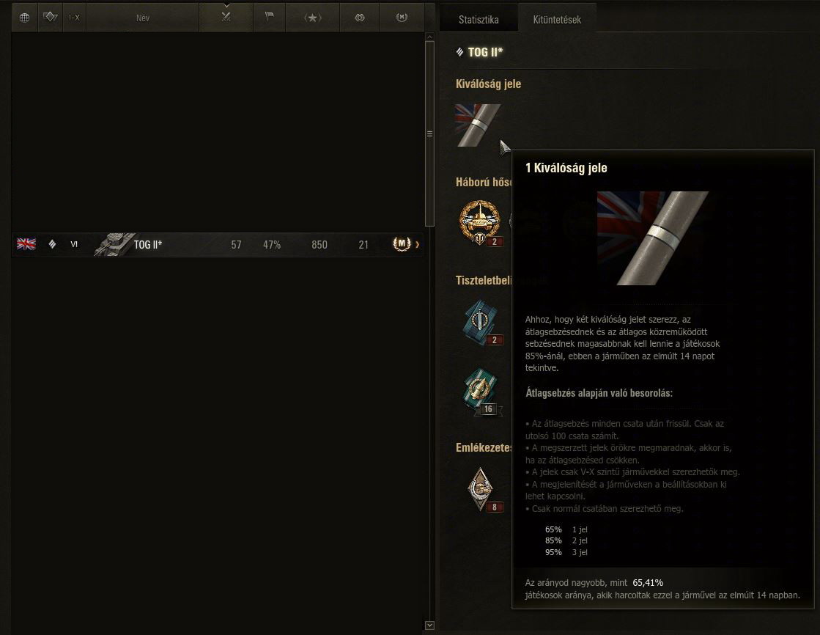Sort by win rate flag icon
Screen dimensions: 820x635
270,18
